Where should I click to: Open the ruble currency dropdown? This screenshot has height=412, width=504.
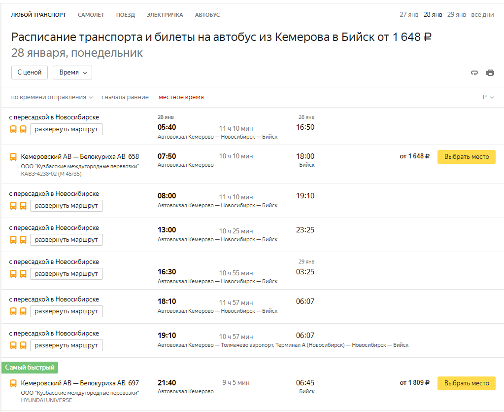(x=488, y=97)
